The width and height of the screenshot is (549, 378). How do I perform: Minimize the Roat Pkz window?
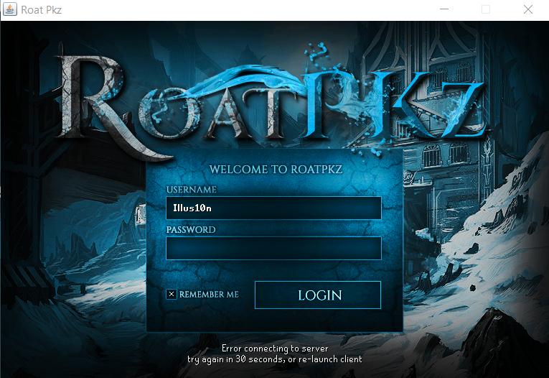coord(444,9)
